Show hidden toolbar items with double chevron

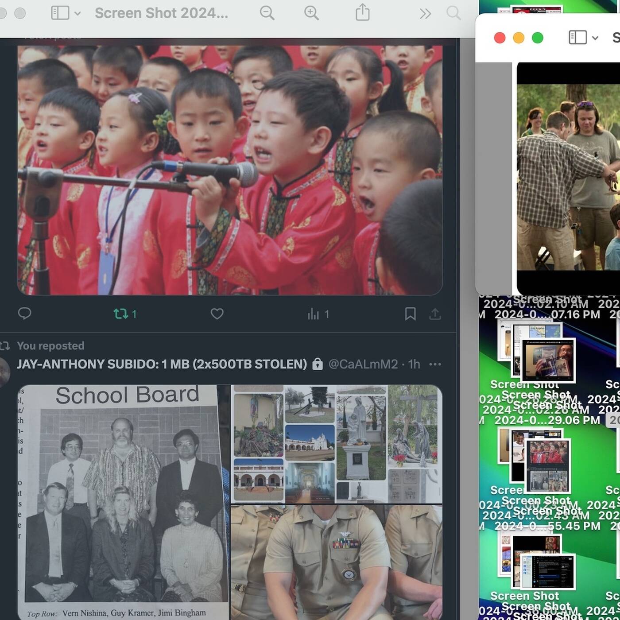425,14
